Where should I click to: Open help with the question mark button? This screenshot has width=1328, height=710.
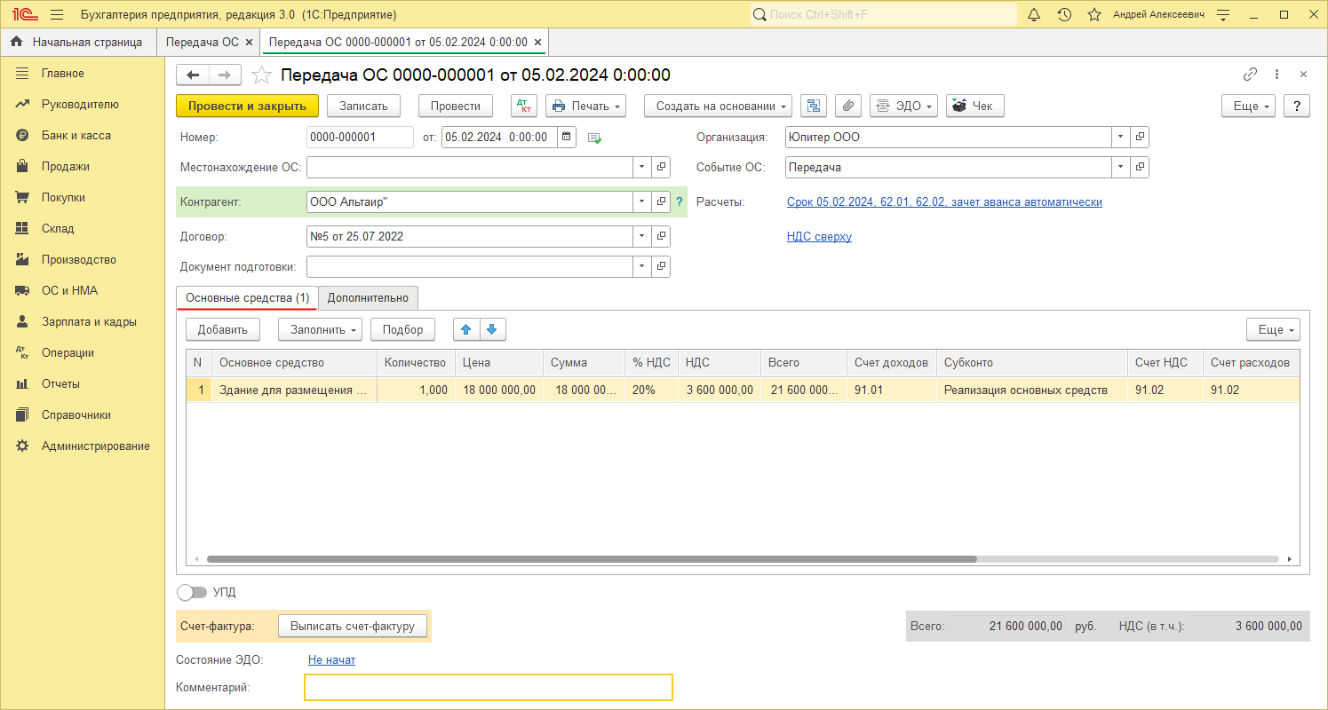point(1297,106)
